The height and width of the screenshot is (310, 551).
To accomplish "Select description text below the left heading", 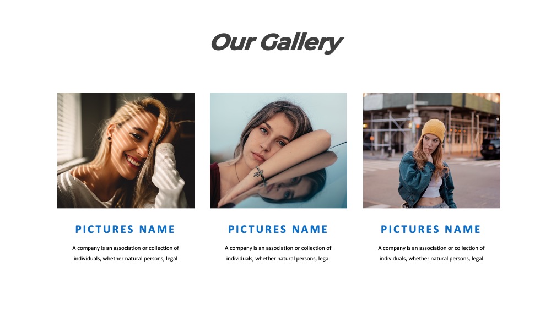I will pos(126,253).
